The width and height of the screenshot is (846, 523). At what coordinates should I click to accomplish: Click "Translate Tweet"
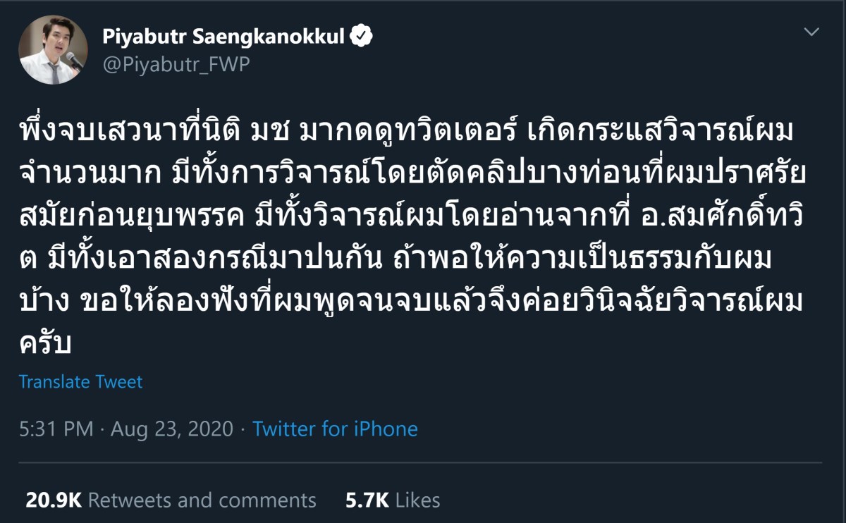coord(80,381)
